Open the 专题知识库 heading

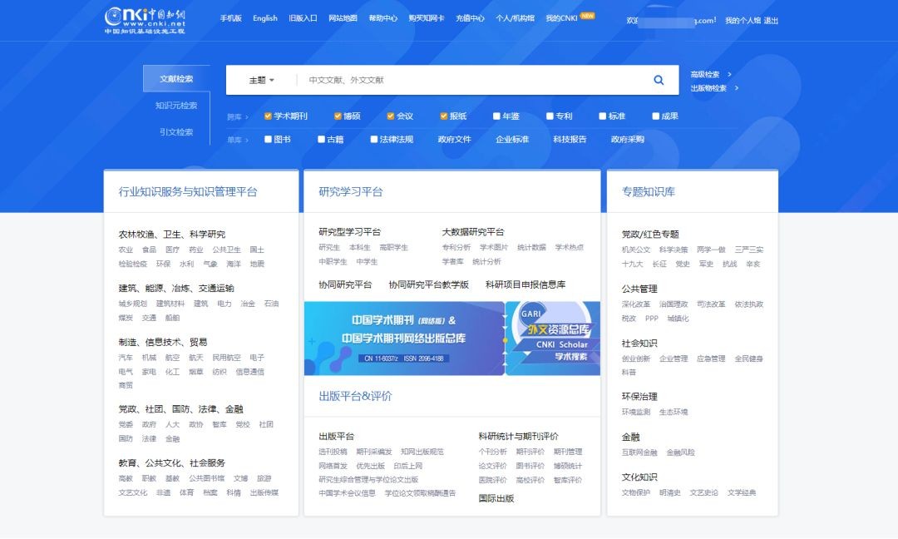coord(649,192)
